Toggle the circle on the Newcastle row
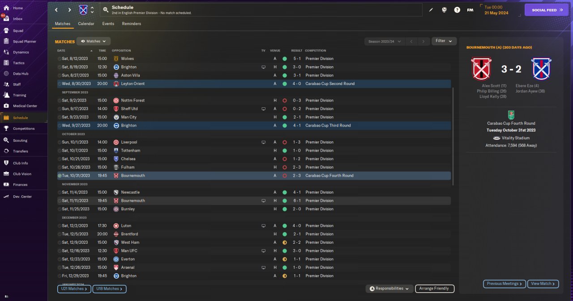This screenshot has width=573, height=301. [x=60, y=192]
